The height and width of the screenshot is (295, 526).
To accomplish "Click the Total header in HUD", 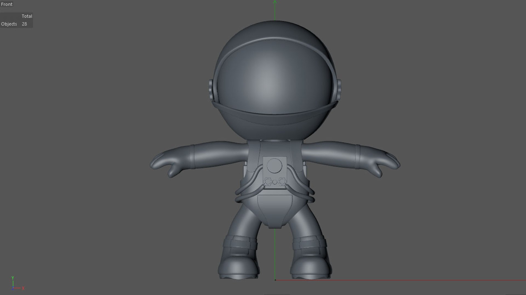I will click(x=27, y=16).
